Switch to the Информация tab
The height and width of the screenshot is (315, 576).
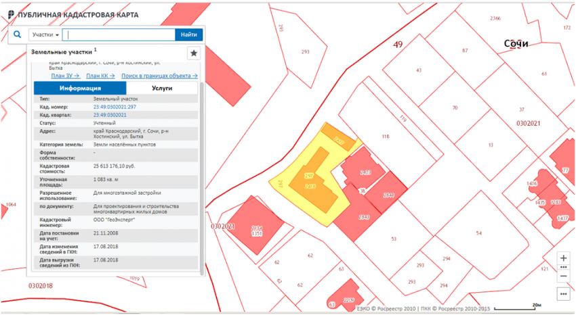tap(80, 89)
